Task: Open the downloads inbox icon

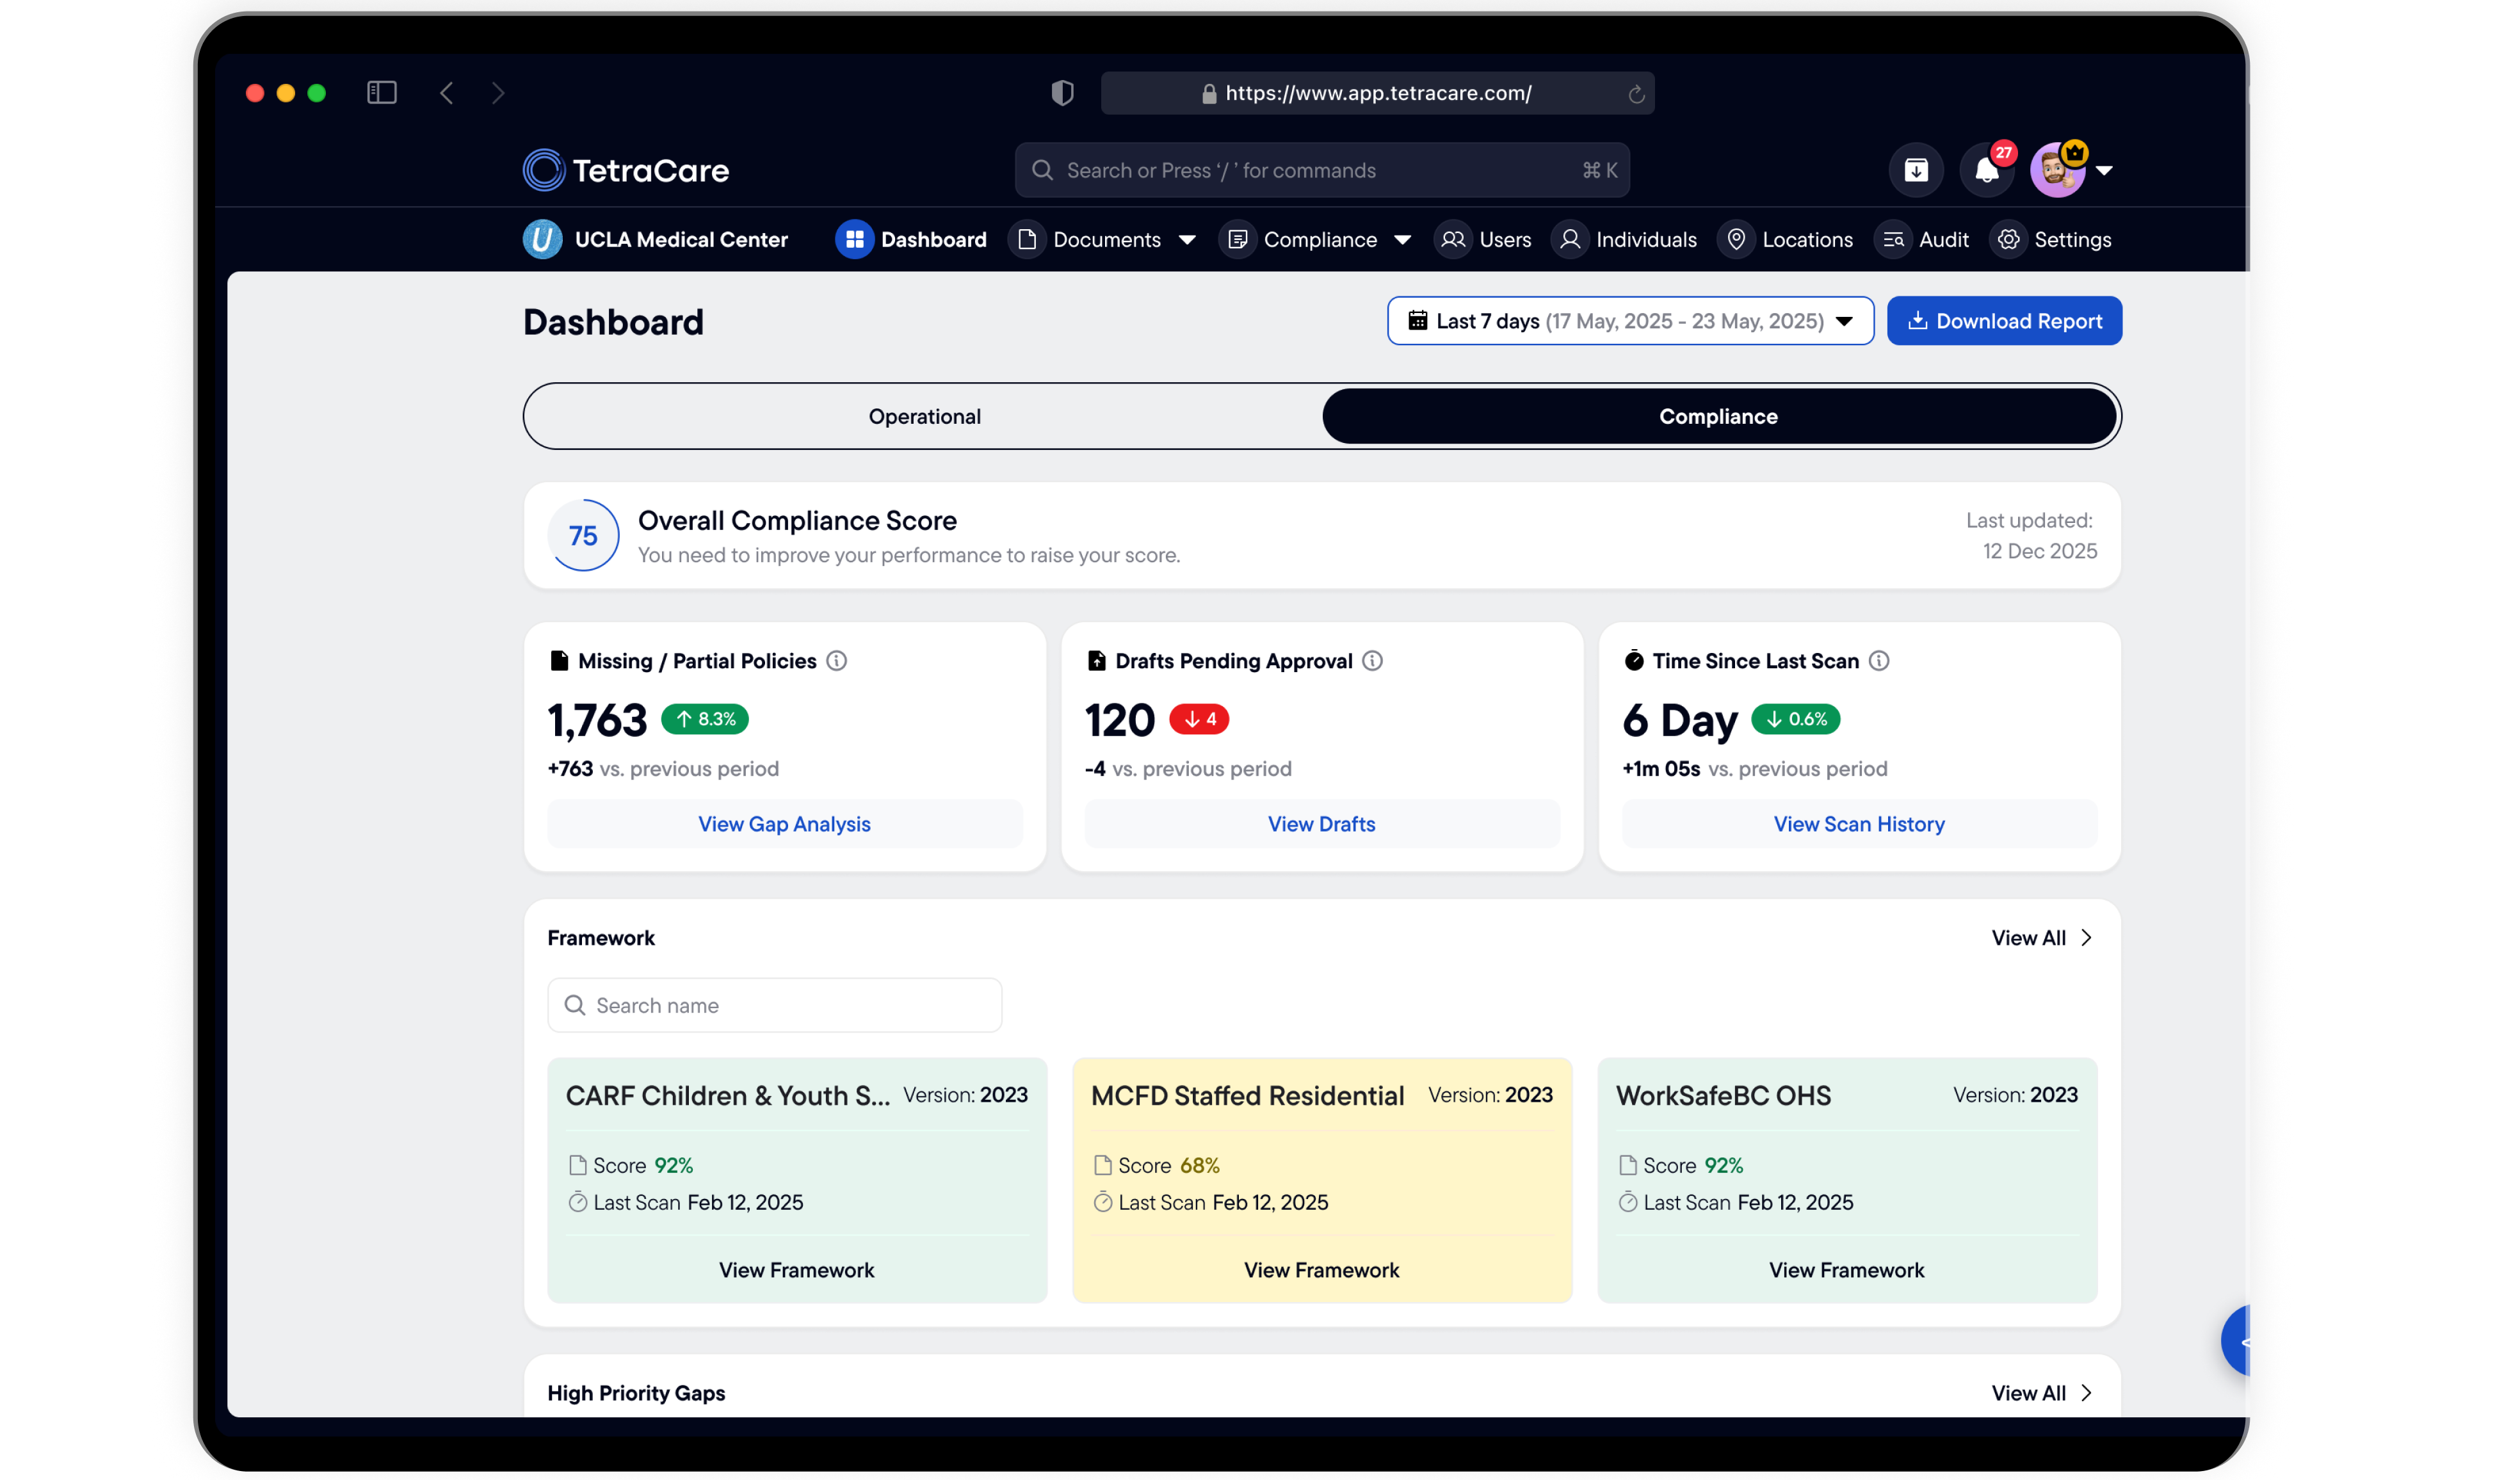Action: click(x=1916, y=170)
